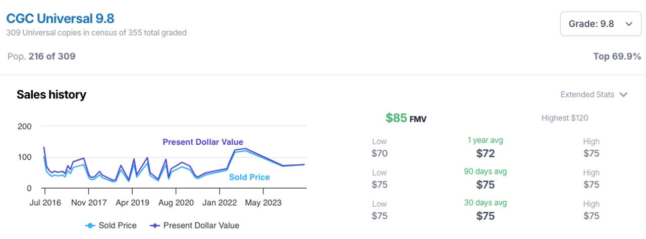Open the Grade: 9.8 dropdown
Image resolution: width=646 pixels, height=239 pixels.
[599, 24]
